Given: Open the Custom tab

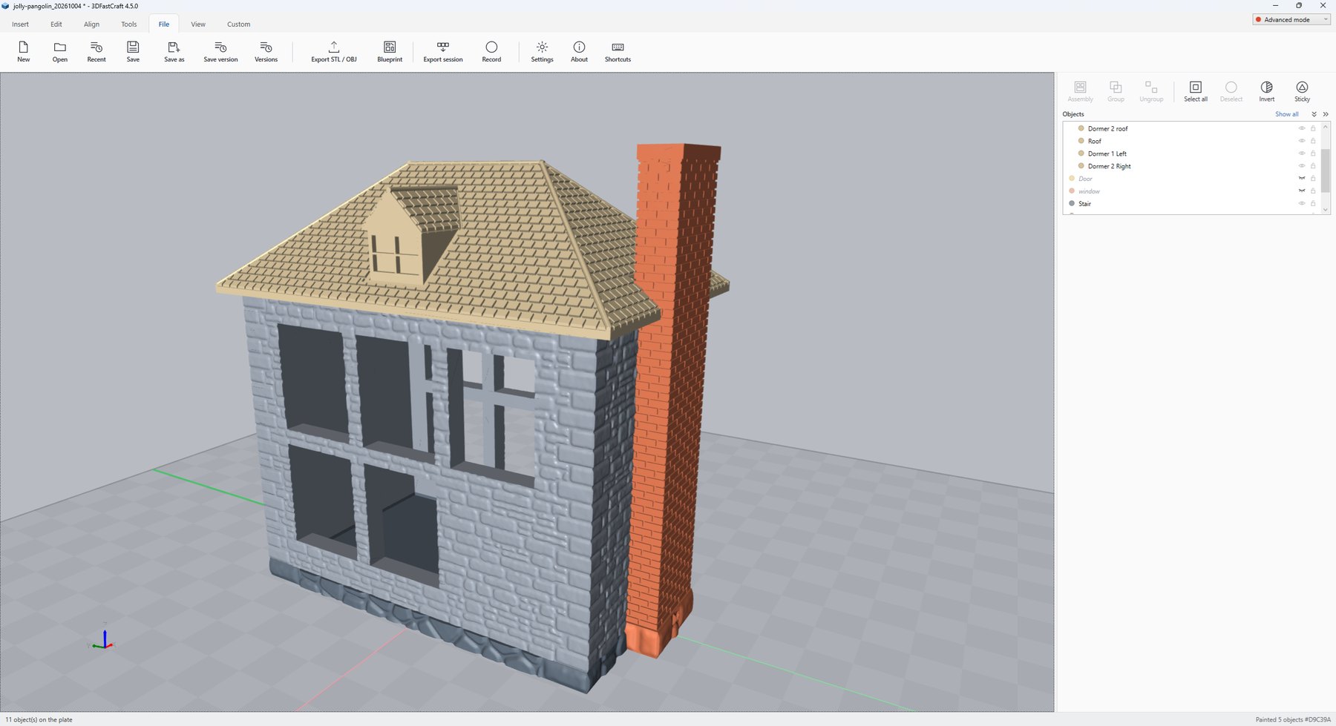Looking at the screenshot, I should [238, 24].
